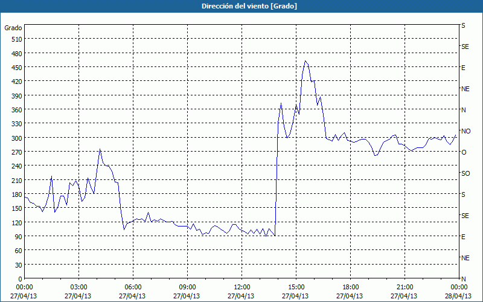The width and height of the screenshot is (483, 302).
Task: Click the 09:00 time label
Action: coord(187,288)
